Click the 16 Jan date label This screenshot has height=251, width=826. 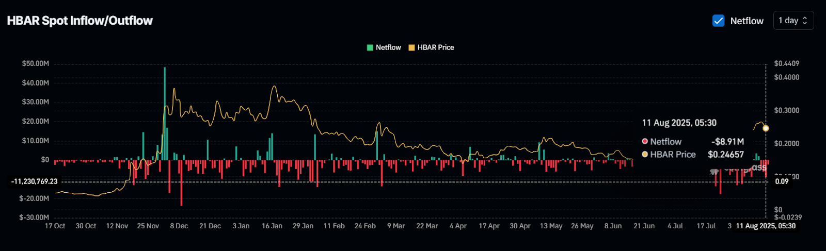pos(272,226)
